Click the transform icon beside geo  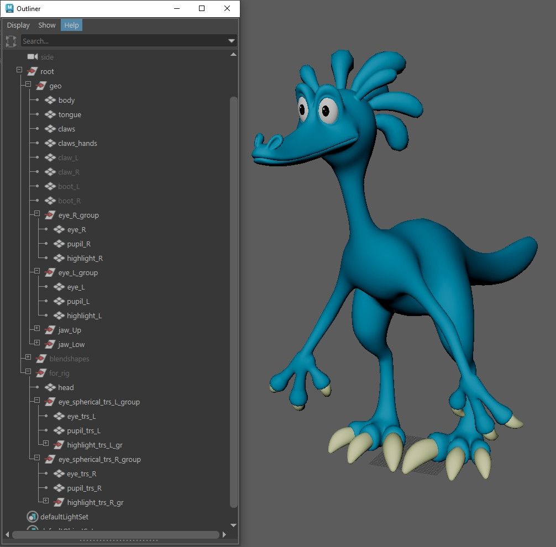(x=40, y=86)
